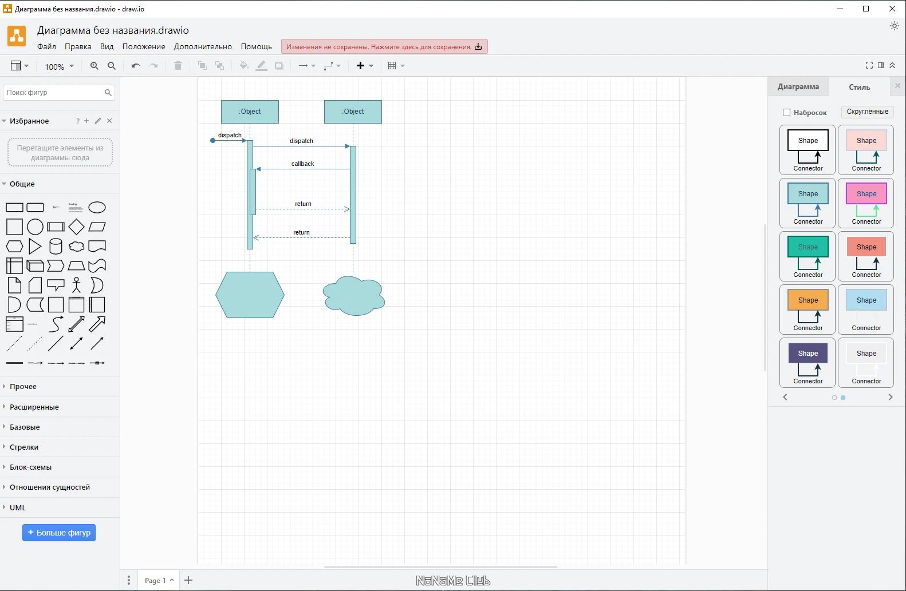Viewport: 906px width, 591px height.
Task: Open the pages menu with three dots
Action: point(129,580)
